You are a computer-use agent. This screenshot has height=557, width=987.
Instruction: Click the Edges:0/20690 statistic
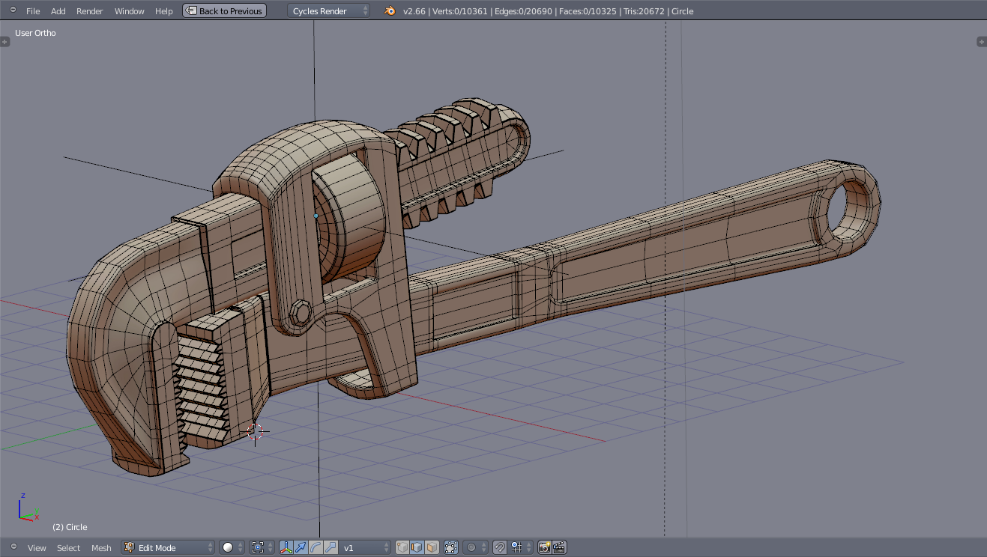(x=524, y=11)
